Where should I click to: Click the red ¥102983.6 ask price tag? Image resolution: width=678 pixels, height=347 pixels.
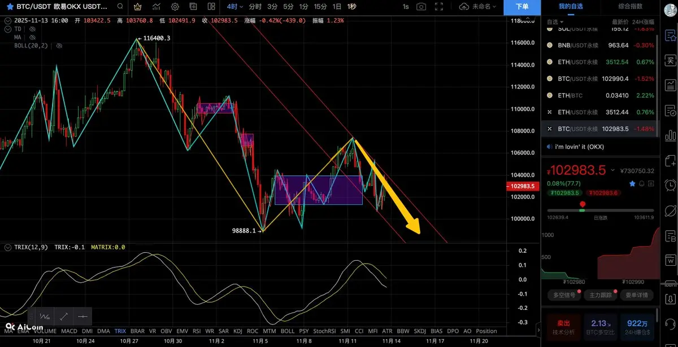coord(603,192)
